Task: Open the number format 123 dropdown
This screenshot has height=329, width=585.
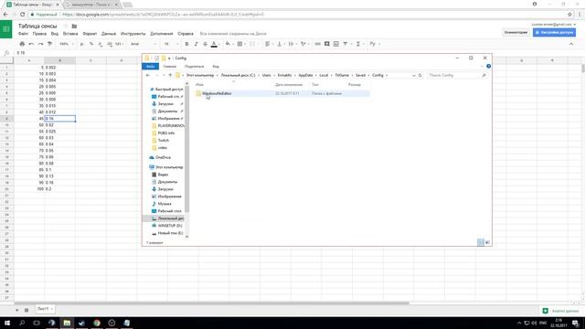Action: [119, 44]
